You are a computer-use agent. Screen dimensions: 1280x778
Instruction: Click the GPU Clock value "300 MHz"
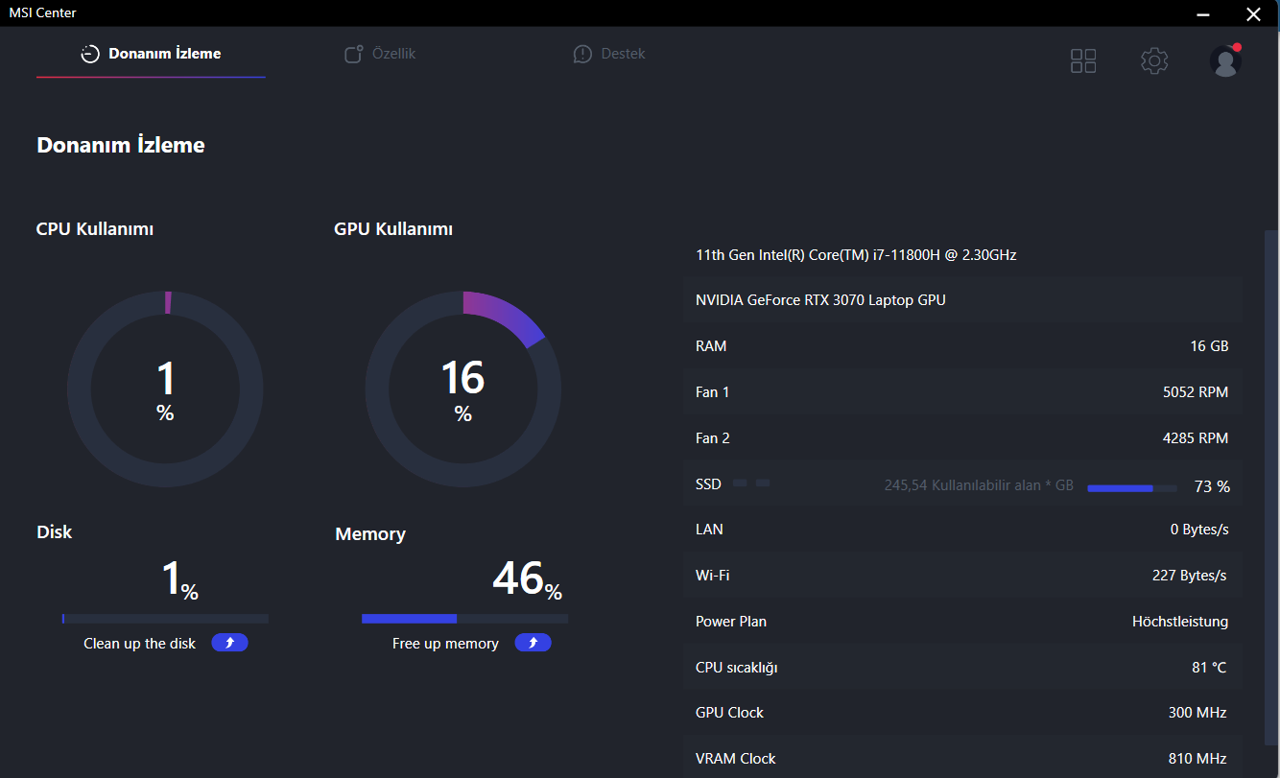coord(1197,713)
